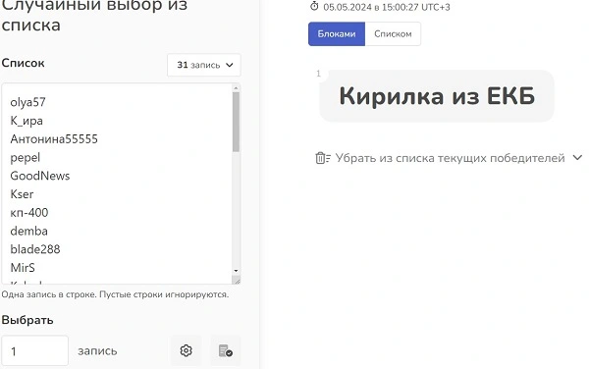The height and width of the screenshot is (369, 589).
Task: Click the demba entry in the list
Action: click(28, 231)
